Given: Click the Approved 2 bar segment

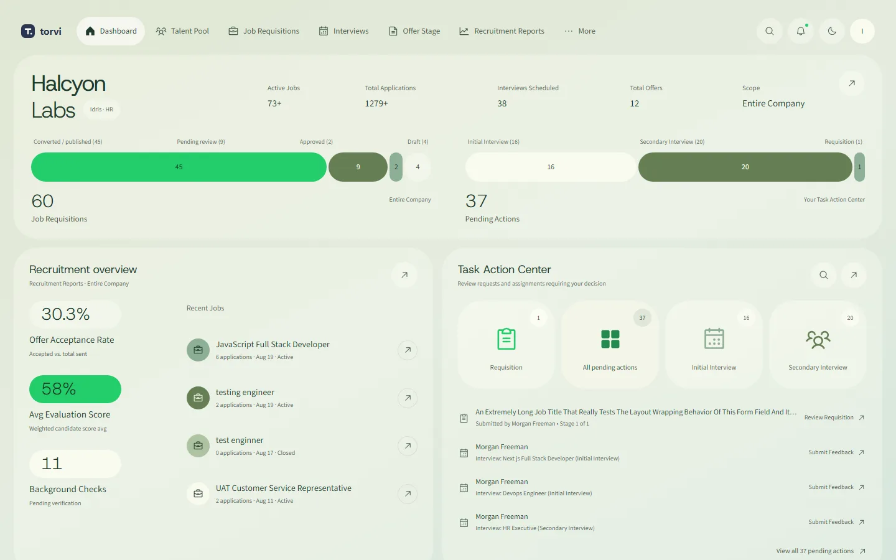Looking at the screenshot, I should 396,167.
